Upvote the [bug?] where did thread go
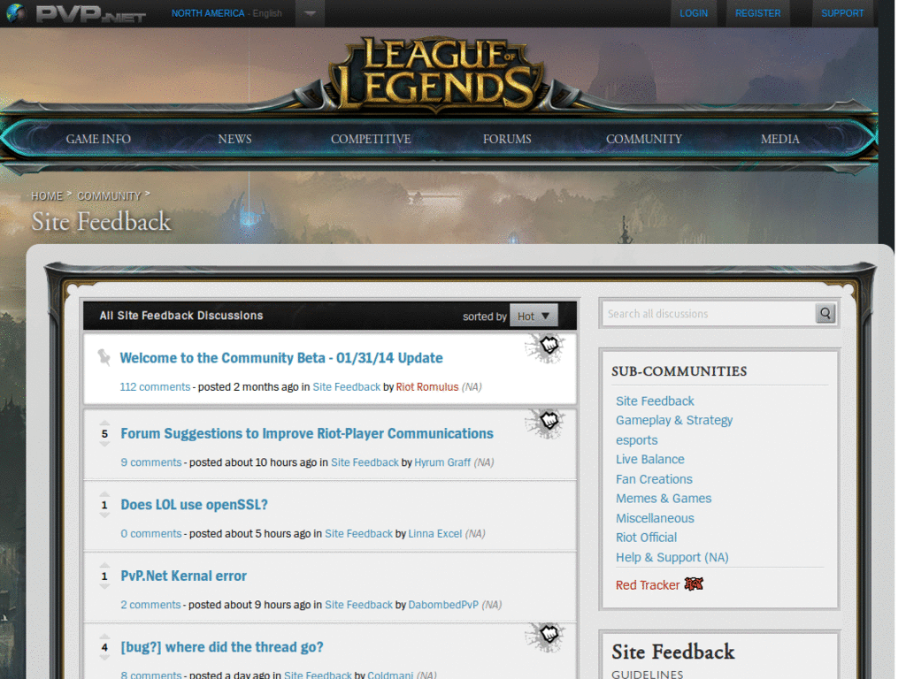Viewport: 906px width, 679px height. coord(104,637)
